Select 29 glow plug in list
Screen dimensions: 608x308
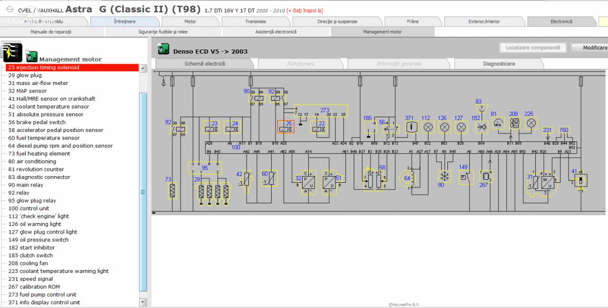pos(25,75)
